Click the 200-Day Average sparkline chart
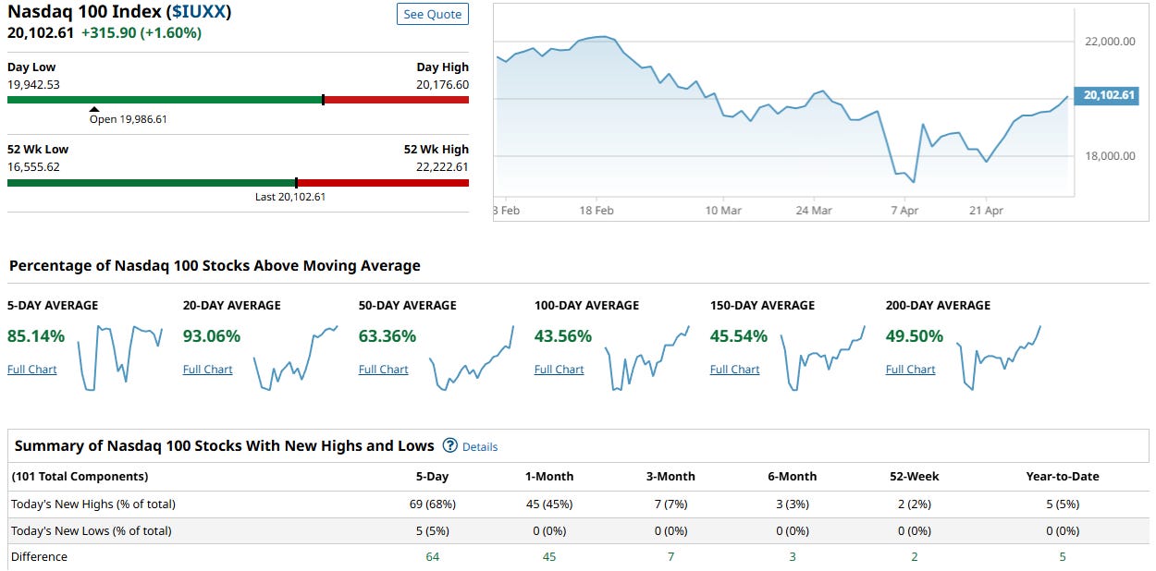 (999, 358)
